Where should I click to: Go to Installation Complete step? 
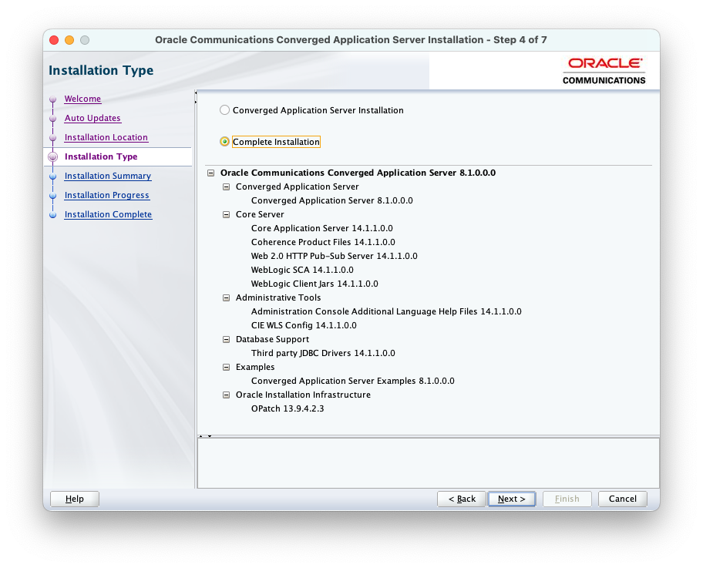108,214
